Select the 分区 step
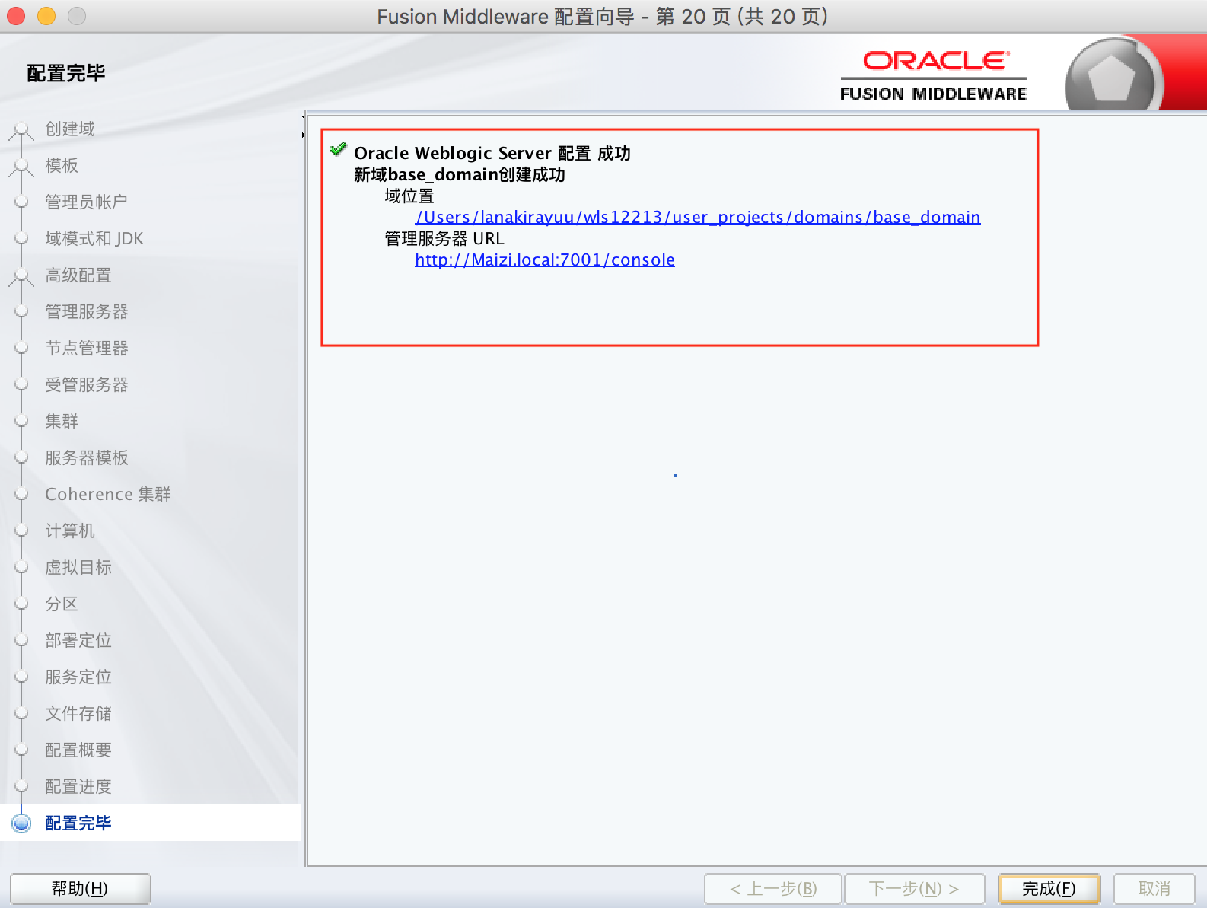 click(62, 604)
